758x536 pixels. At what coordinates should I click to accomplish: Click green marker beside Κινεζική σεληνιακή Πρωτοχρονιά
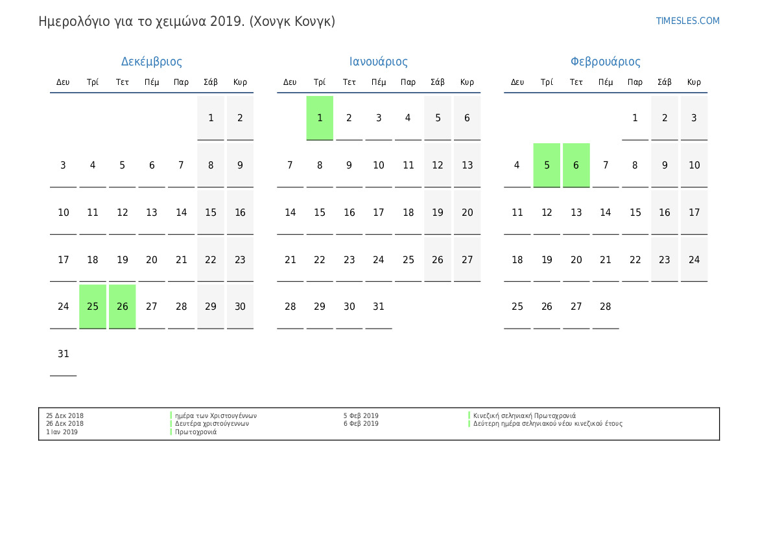[x=469, y=416]
